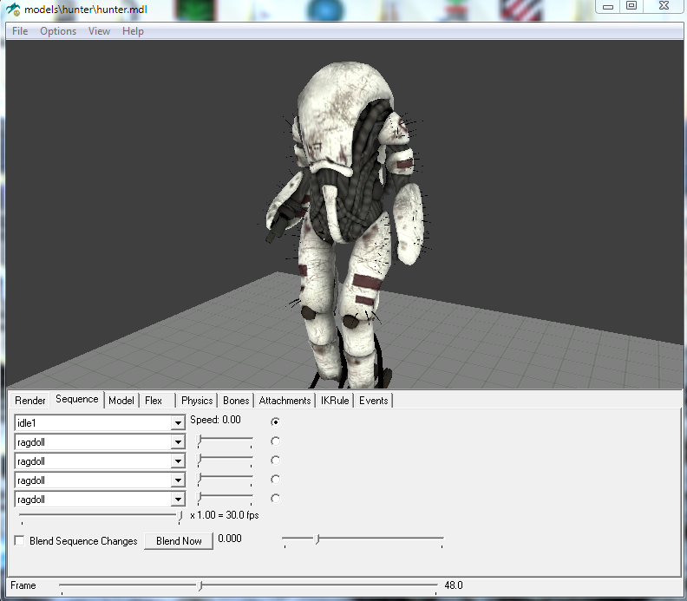Click the Blend Now button
The image size is (687, 601).
click(x=179, y=541)
